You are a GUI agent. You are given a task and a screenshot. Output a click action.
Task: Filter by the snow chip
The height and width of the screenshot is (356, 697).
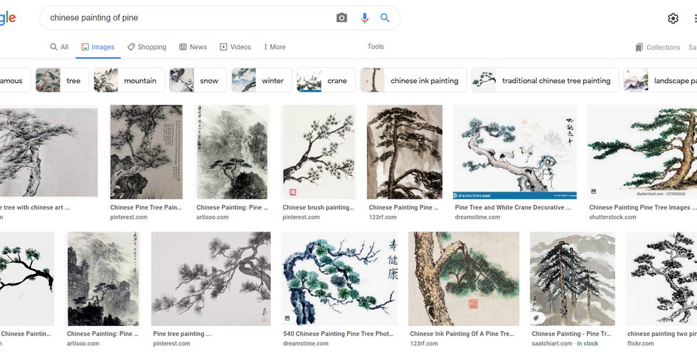[198, 80]
